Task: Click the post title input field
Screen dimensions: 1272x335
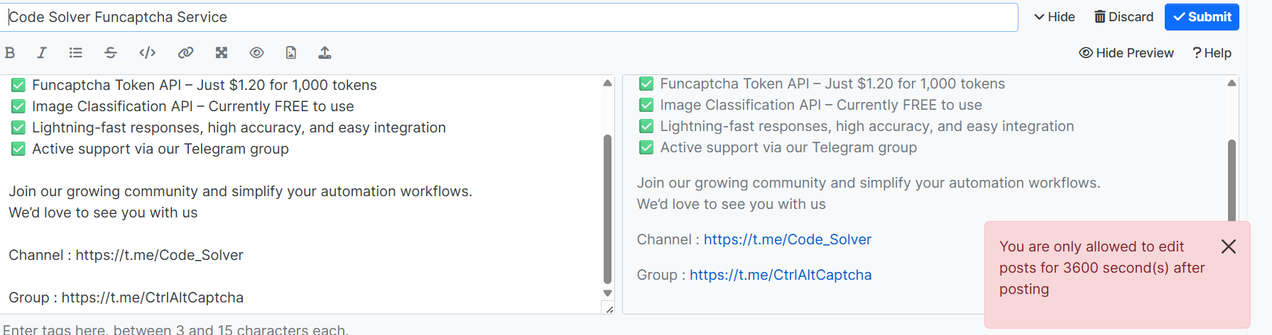Action: pyautogui.click(x=511, y=17)
